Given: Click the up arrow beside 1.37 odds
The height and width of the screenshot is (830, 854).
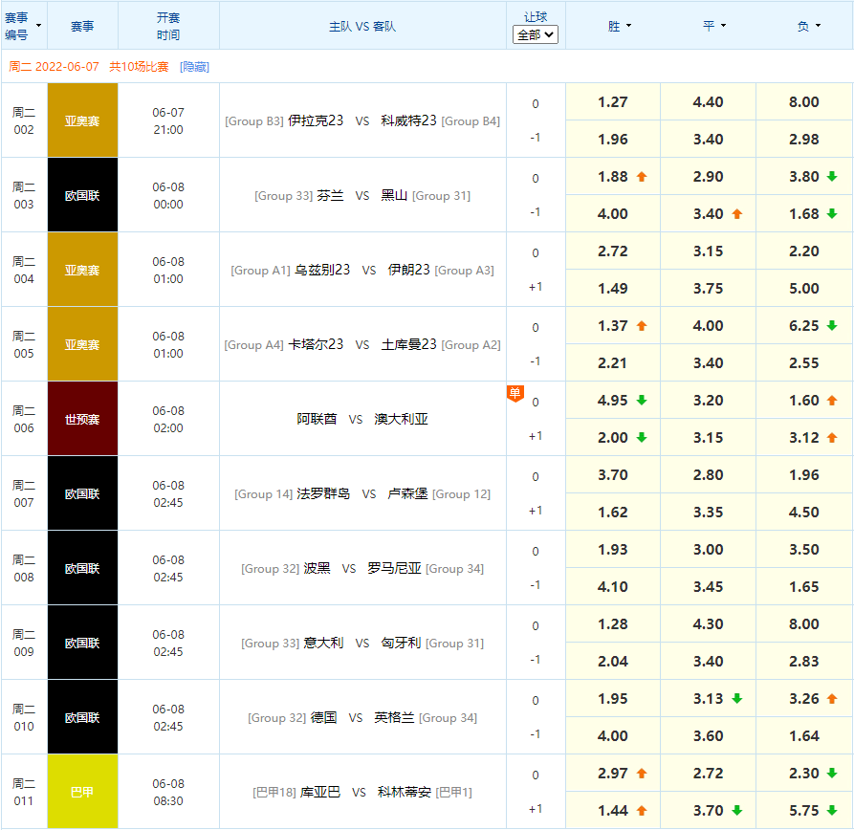Looking at the screenshot, I should [x=642, y=326].
